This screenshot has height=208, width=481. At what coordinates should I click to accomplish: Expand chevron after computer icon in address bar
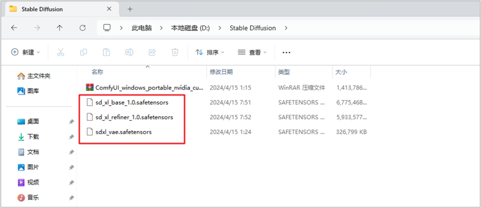(x=121, y=28)
